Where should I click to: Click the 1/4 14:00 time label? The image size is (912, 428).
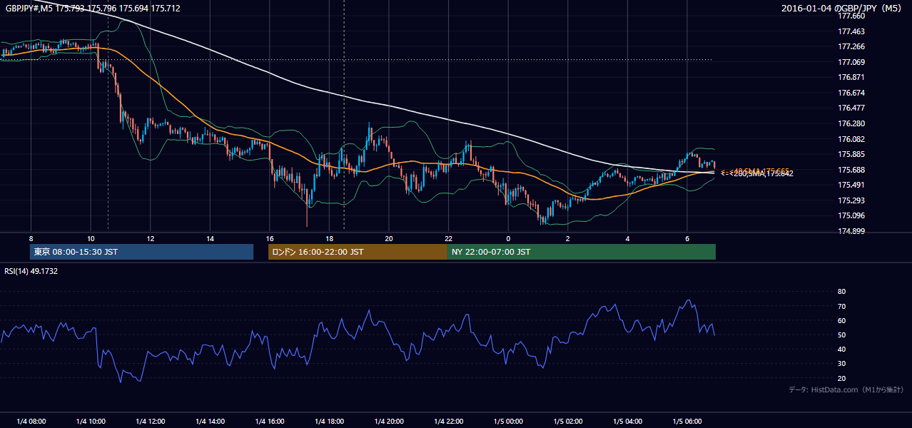(210, 421)
